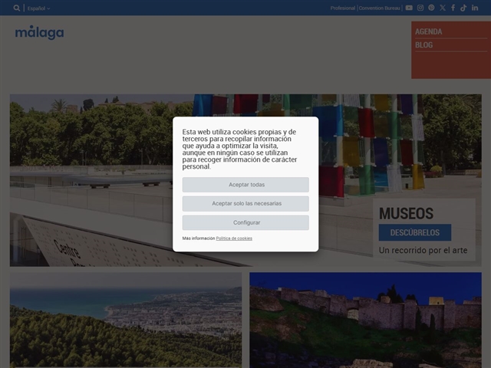The height and width of the screenshot is (368, 491).
Task: Open the LinkedIn icon
Action: 475,8
